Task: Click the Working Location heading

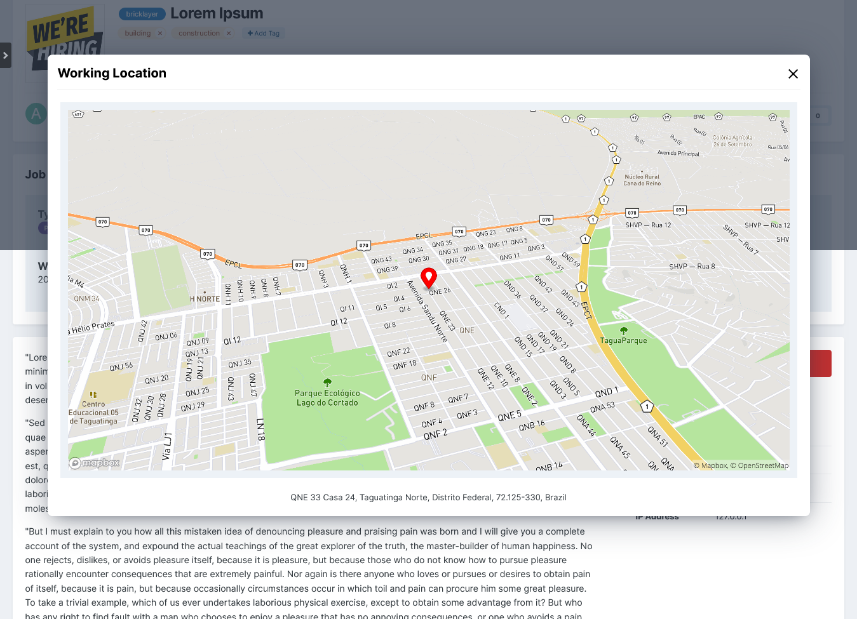Action: pos(112,73)
